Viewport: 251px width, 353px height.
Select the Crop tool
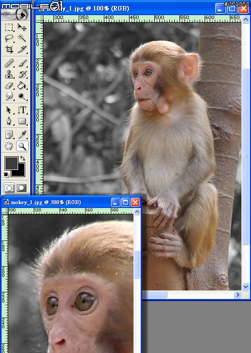click(9, 49)
